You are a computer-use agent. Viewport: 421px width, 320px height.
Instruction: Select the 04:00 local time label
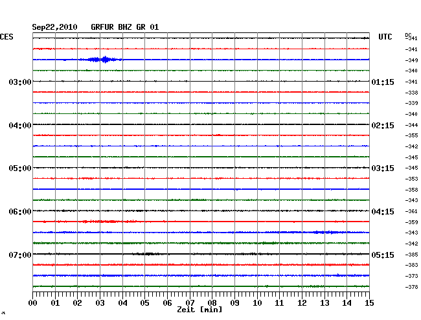coord(20,126)
